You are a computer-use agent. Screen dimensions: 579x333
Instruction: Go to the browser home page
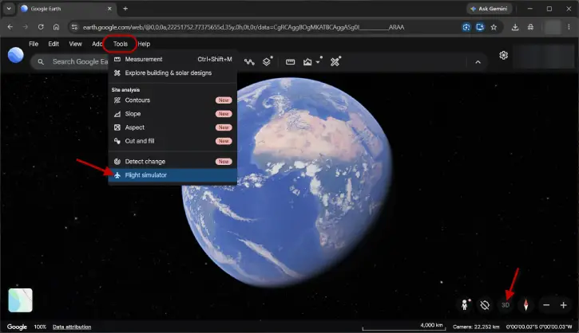click(56, 27)
